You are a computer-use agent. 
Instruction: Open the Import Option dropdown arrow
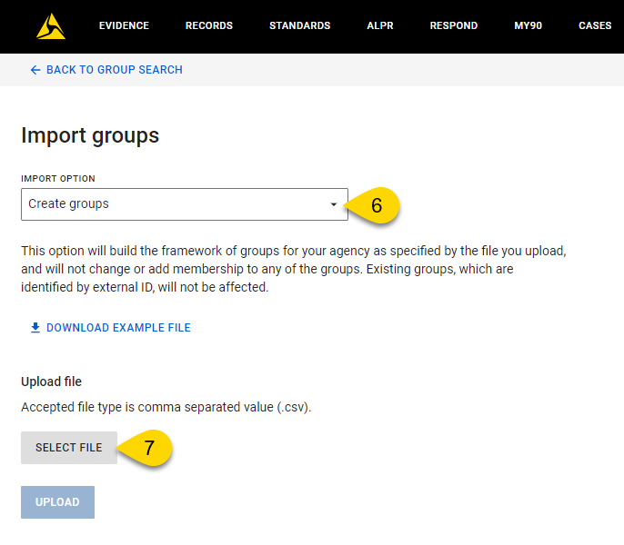[334, 204]
